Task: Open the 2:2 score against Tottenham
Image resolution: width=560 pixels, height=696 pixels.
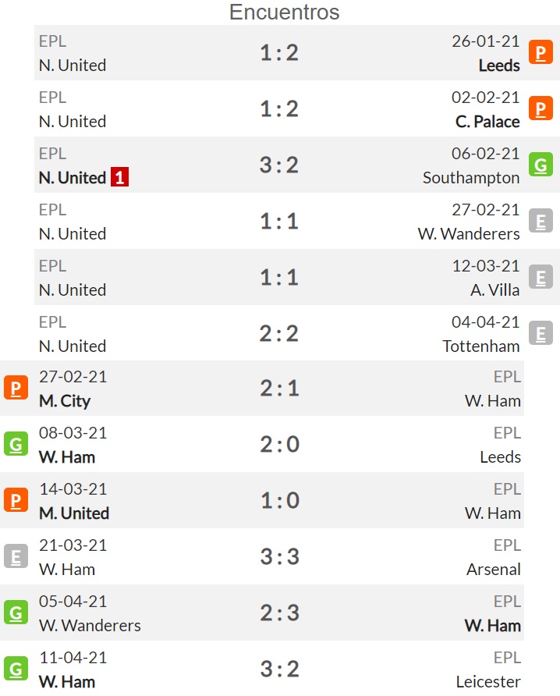Action: tap(279, 333)
